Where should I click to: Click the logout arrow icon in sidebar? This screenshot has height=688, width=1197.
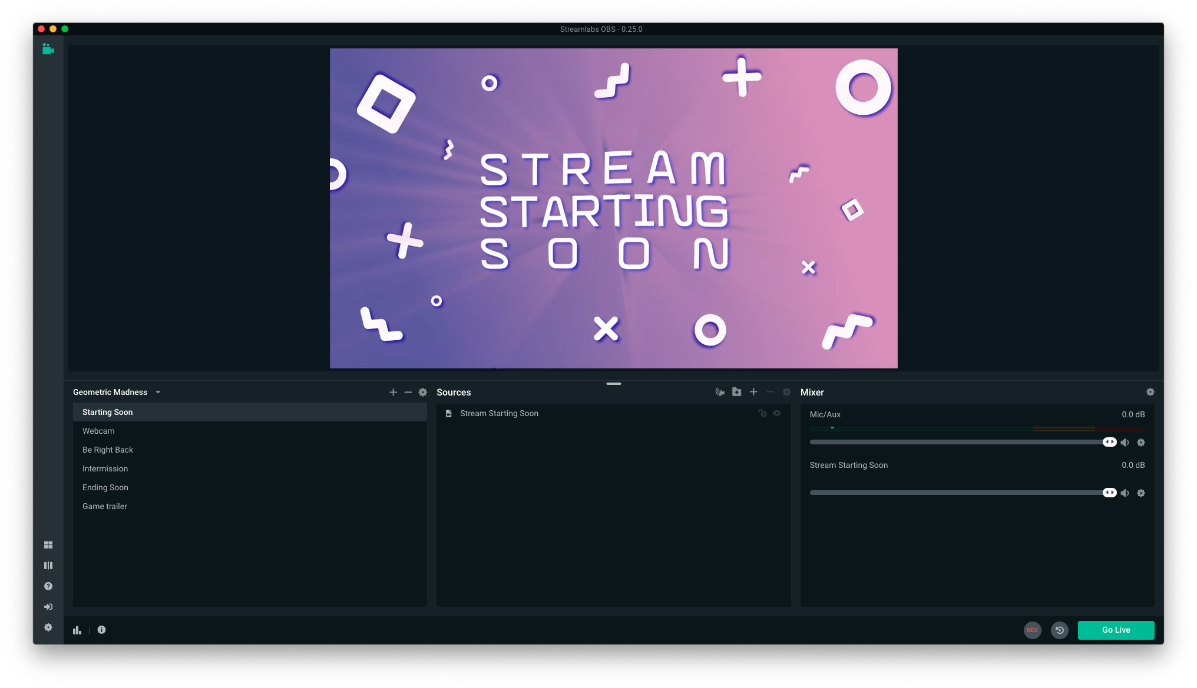pyautogui.click(x=48, y=606)
